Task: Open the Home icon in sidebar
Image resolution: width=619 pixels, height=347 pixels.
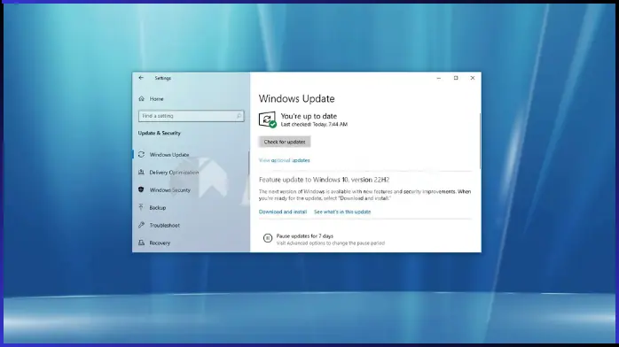Action: 141,99
